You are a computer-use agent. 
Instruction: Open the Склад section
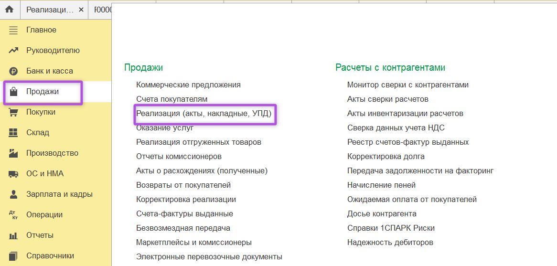point(38,133)
